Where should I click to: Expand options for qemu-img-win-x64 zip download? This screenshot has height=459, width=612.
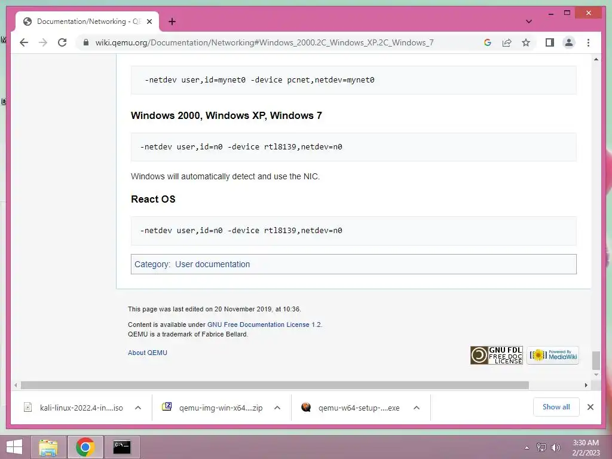tap(277, 408)
